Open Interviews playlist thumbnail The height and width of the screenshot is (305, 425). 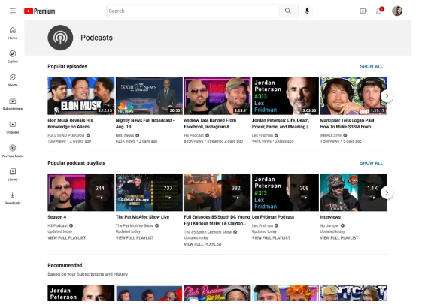pos(354,192)
